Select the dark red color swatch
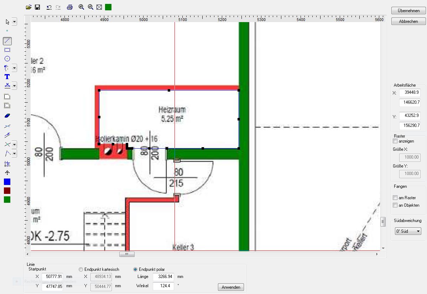Image resolution: width=427 pixels, height=294 pixels. pyautogui.click(x=7, y=191)
